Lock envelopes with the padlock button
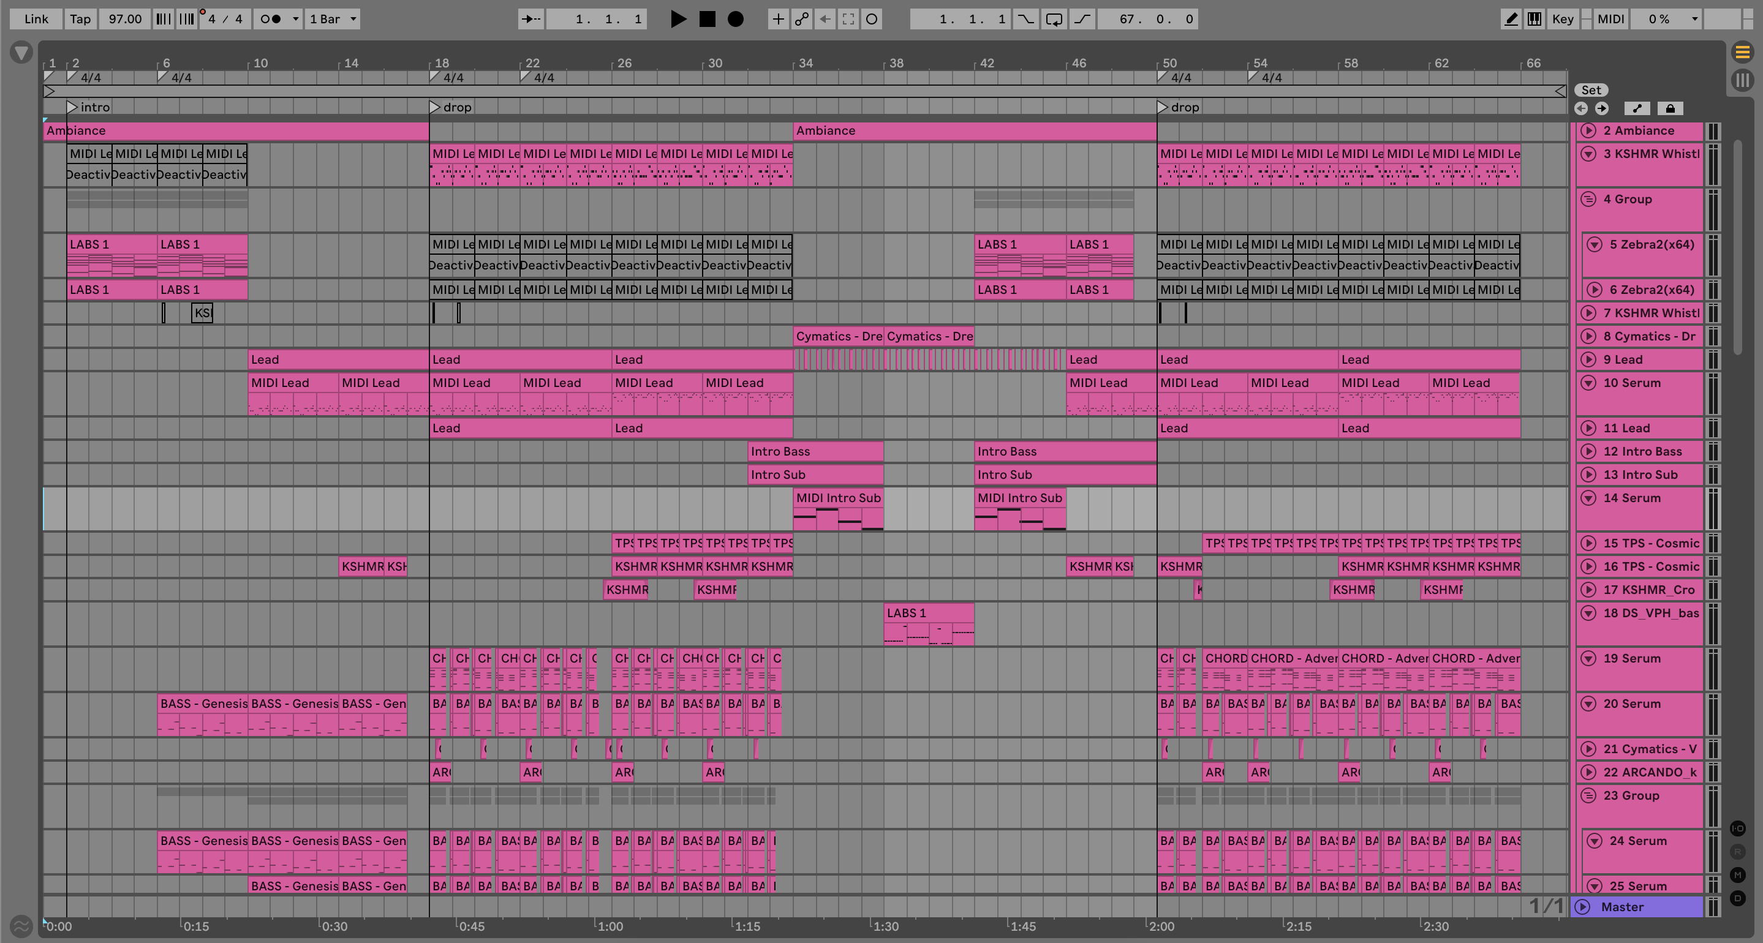1763x943 pixels. pos(1670,108)
